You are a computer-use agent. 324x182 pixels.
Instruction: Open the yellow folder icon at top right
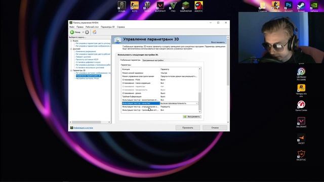pyautogui.click(x=263, y=7)
